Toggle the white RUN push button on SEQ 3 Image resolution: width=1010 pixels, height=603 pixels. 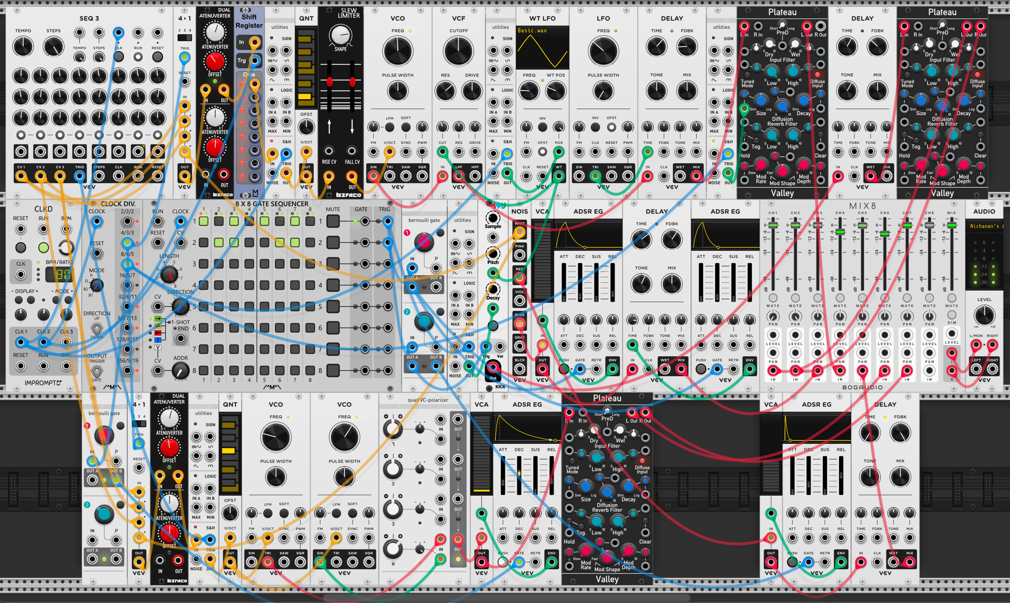(x=138, y=57)
